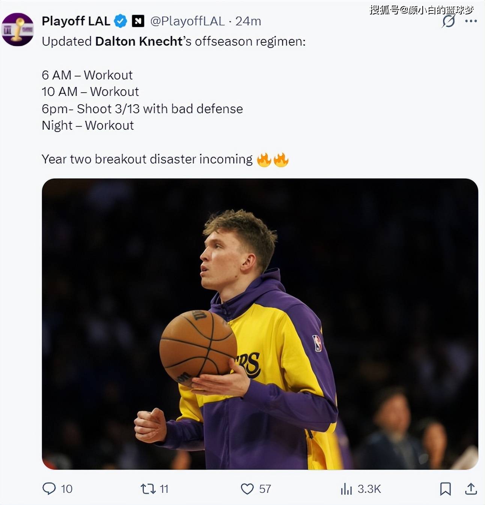Screen dimensions: 485x505
Task: Click the Playoff LAL display name
Action: point(75,21)
